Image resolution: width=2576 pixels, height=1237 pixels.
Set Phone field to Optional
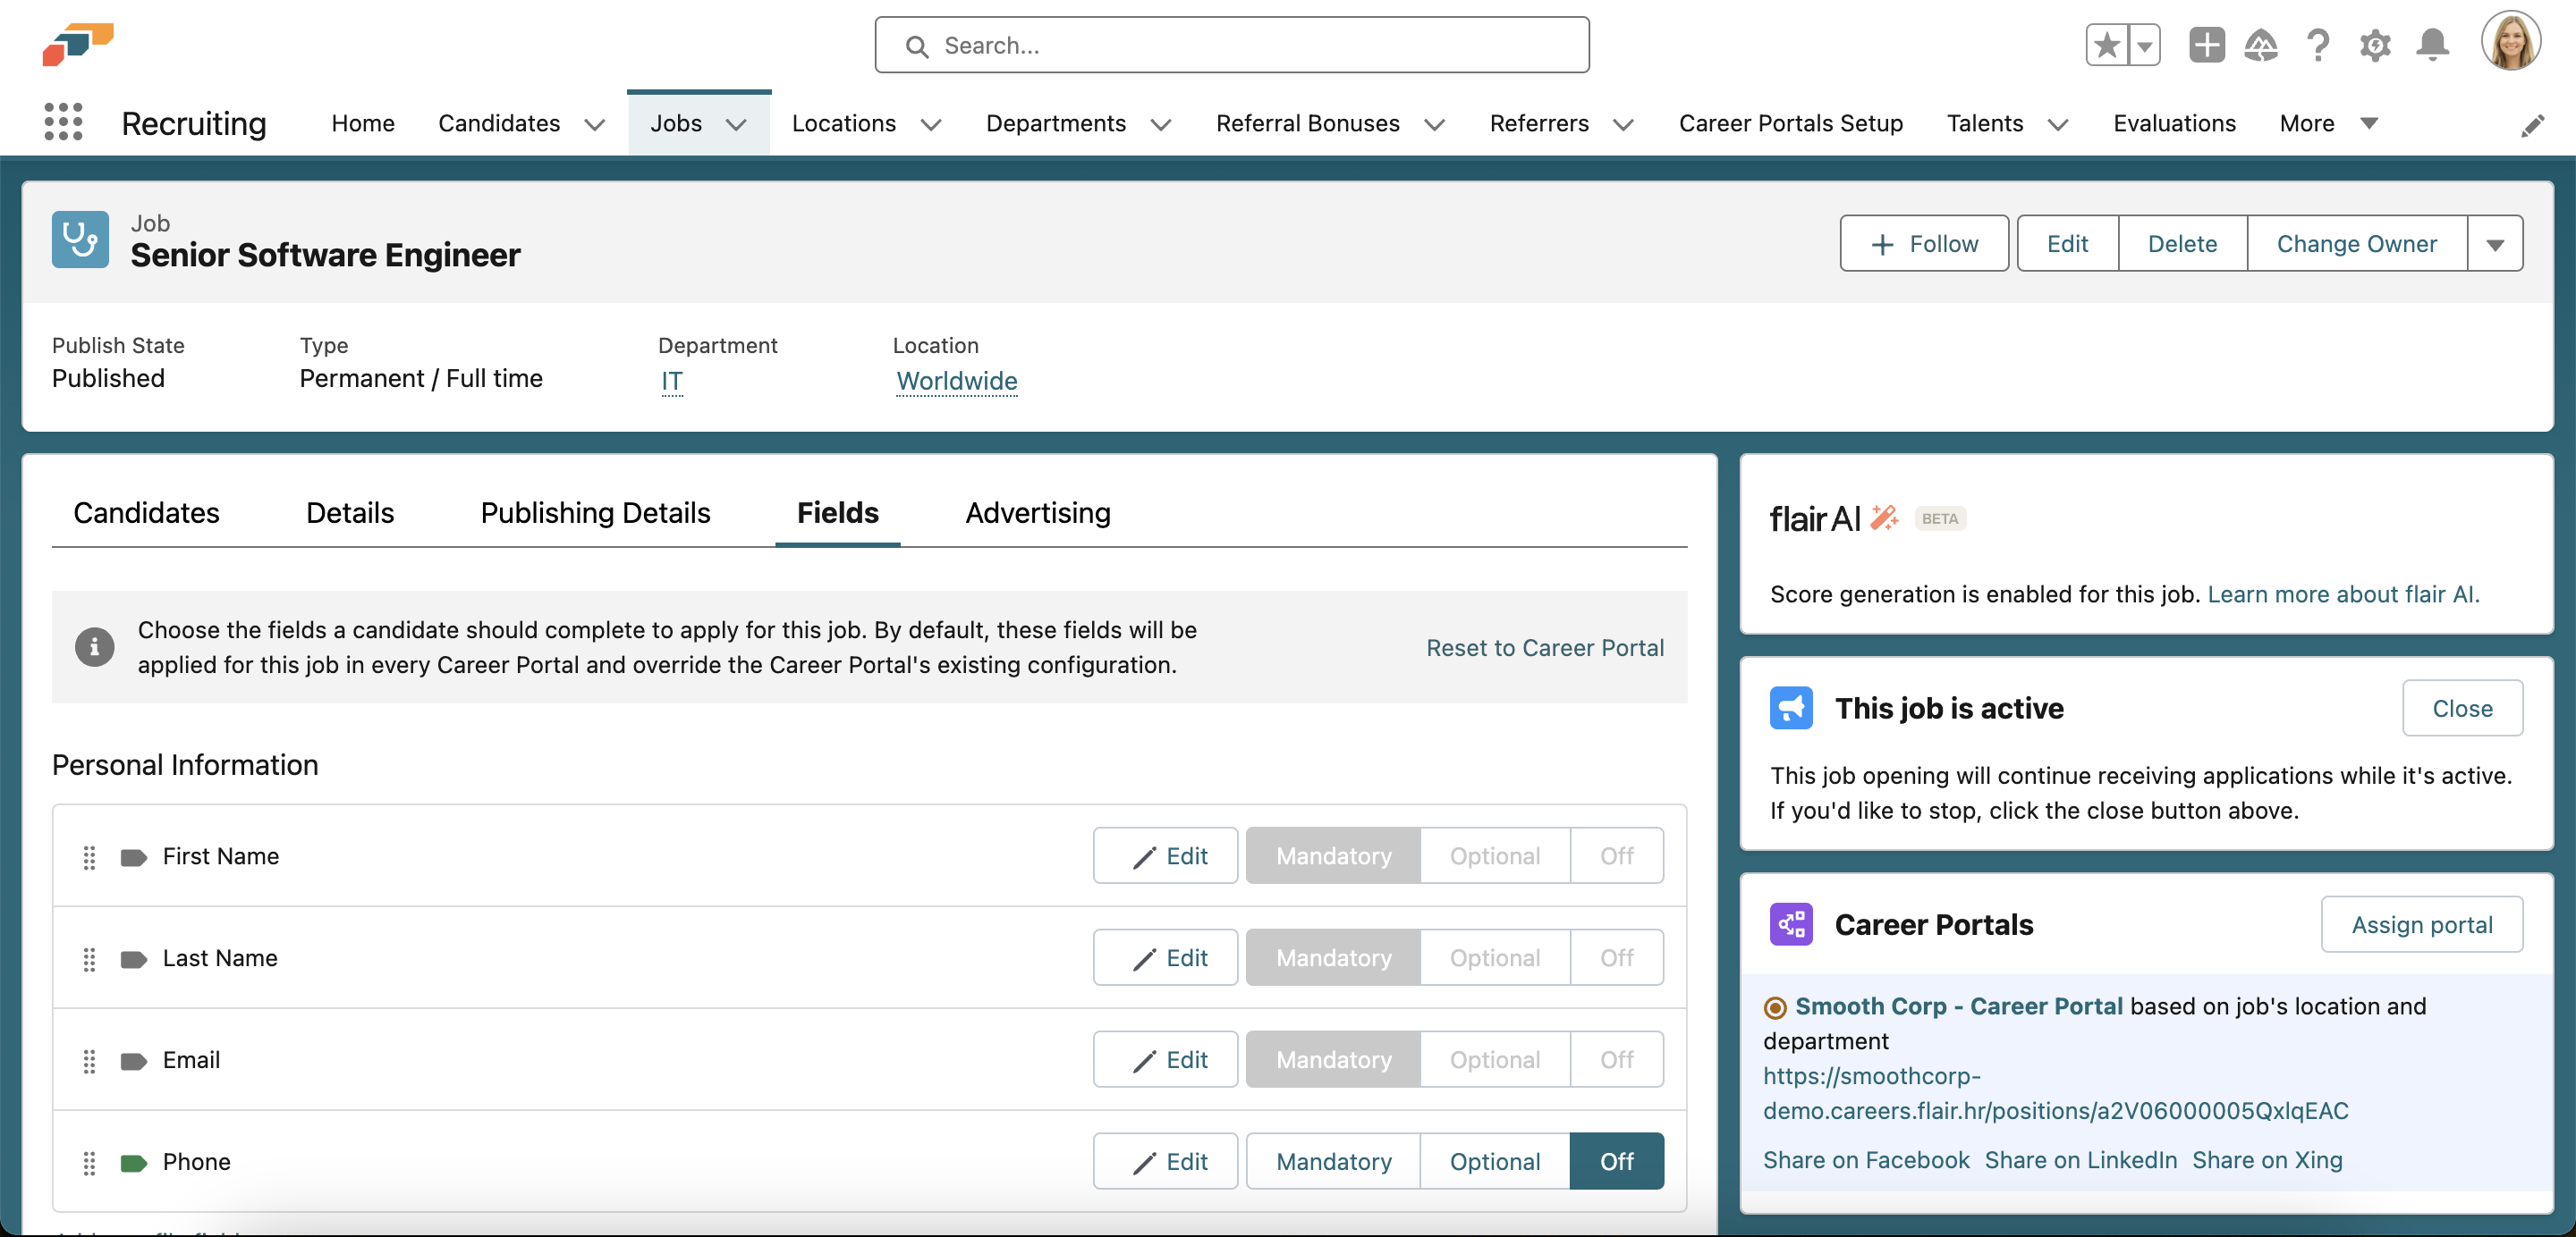pos(1494,1161)
